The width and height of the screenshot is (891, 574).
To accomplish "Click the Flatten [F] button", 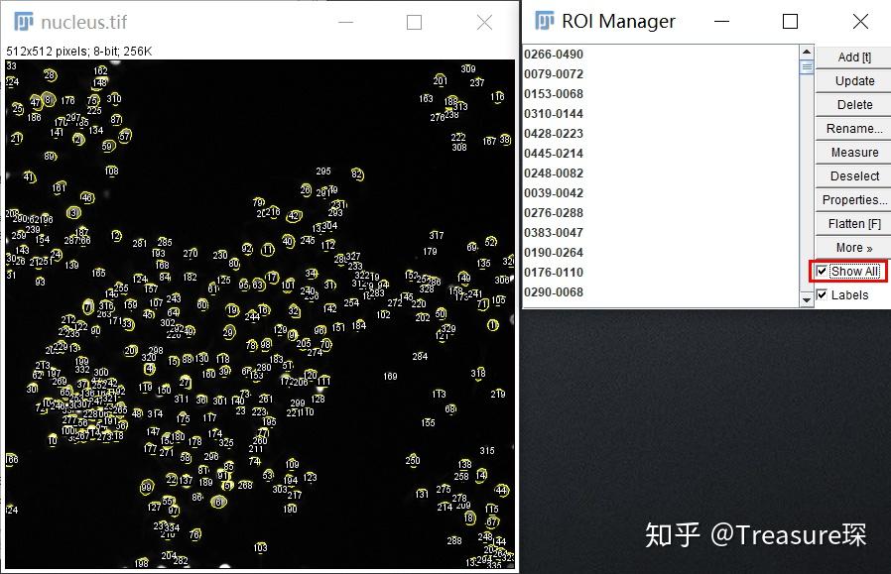I will [851, 223].
